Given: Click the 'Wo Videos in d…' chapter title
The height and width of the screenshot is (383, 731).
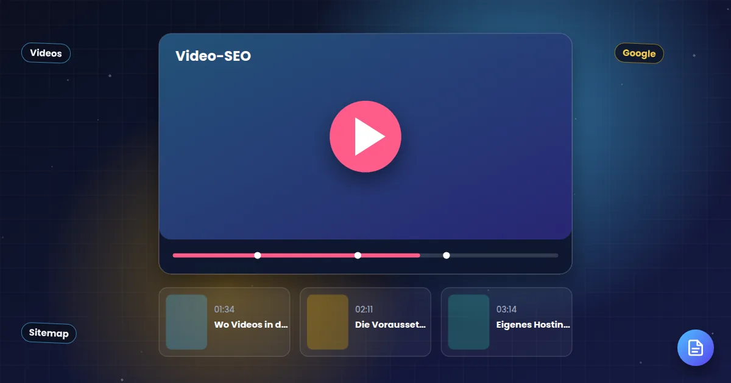Looking at the screenshot, I should click(x=251, y=325).
